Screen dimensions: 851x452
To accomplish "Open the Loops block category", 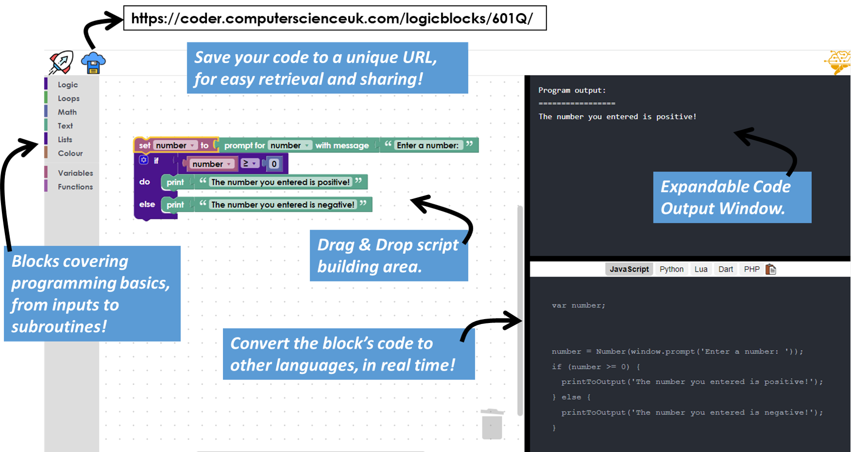I will pyautogui.click(x=68, y=98).
